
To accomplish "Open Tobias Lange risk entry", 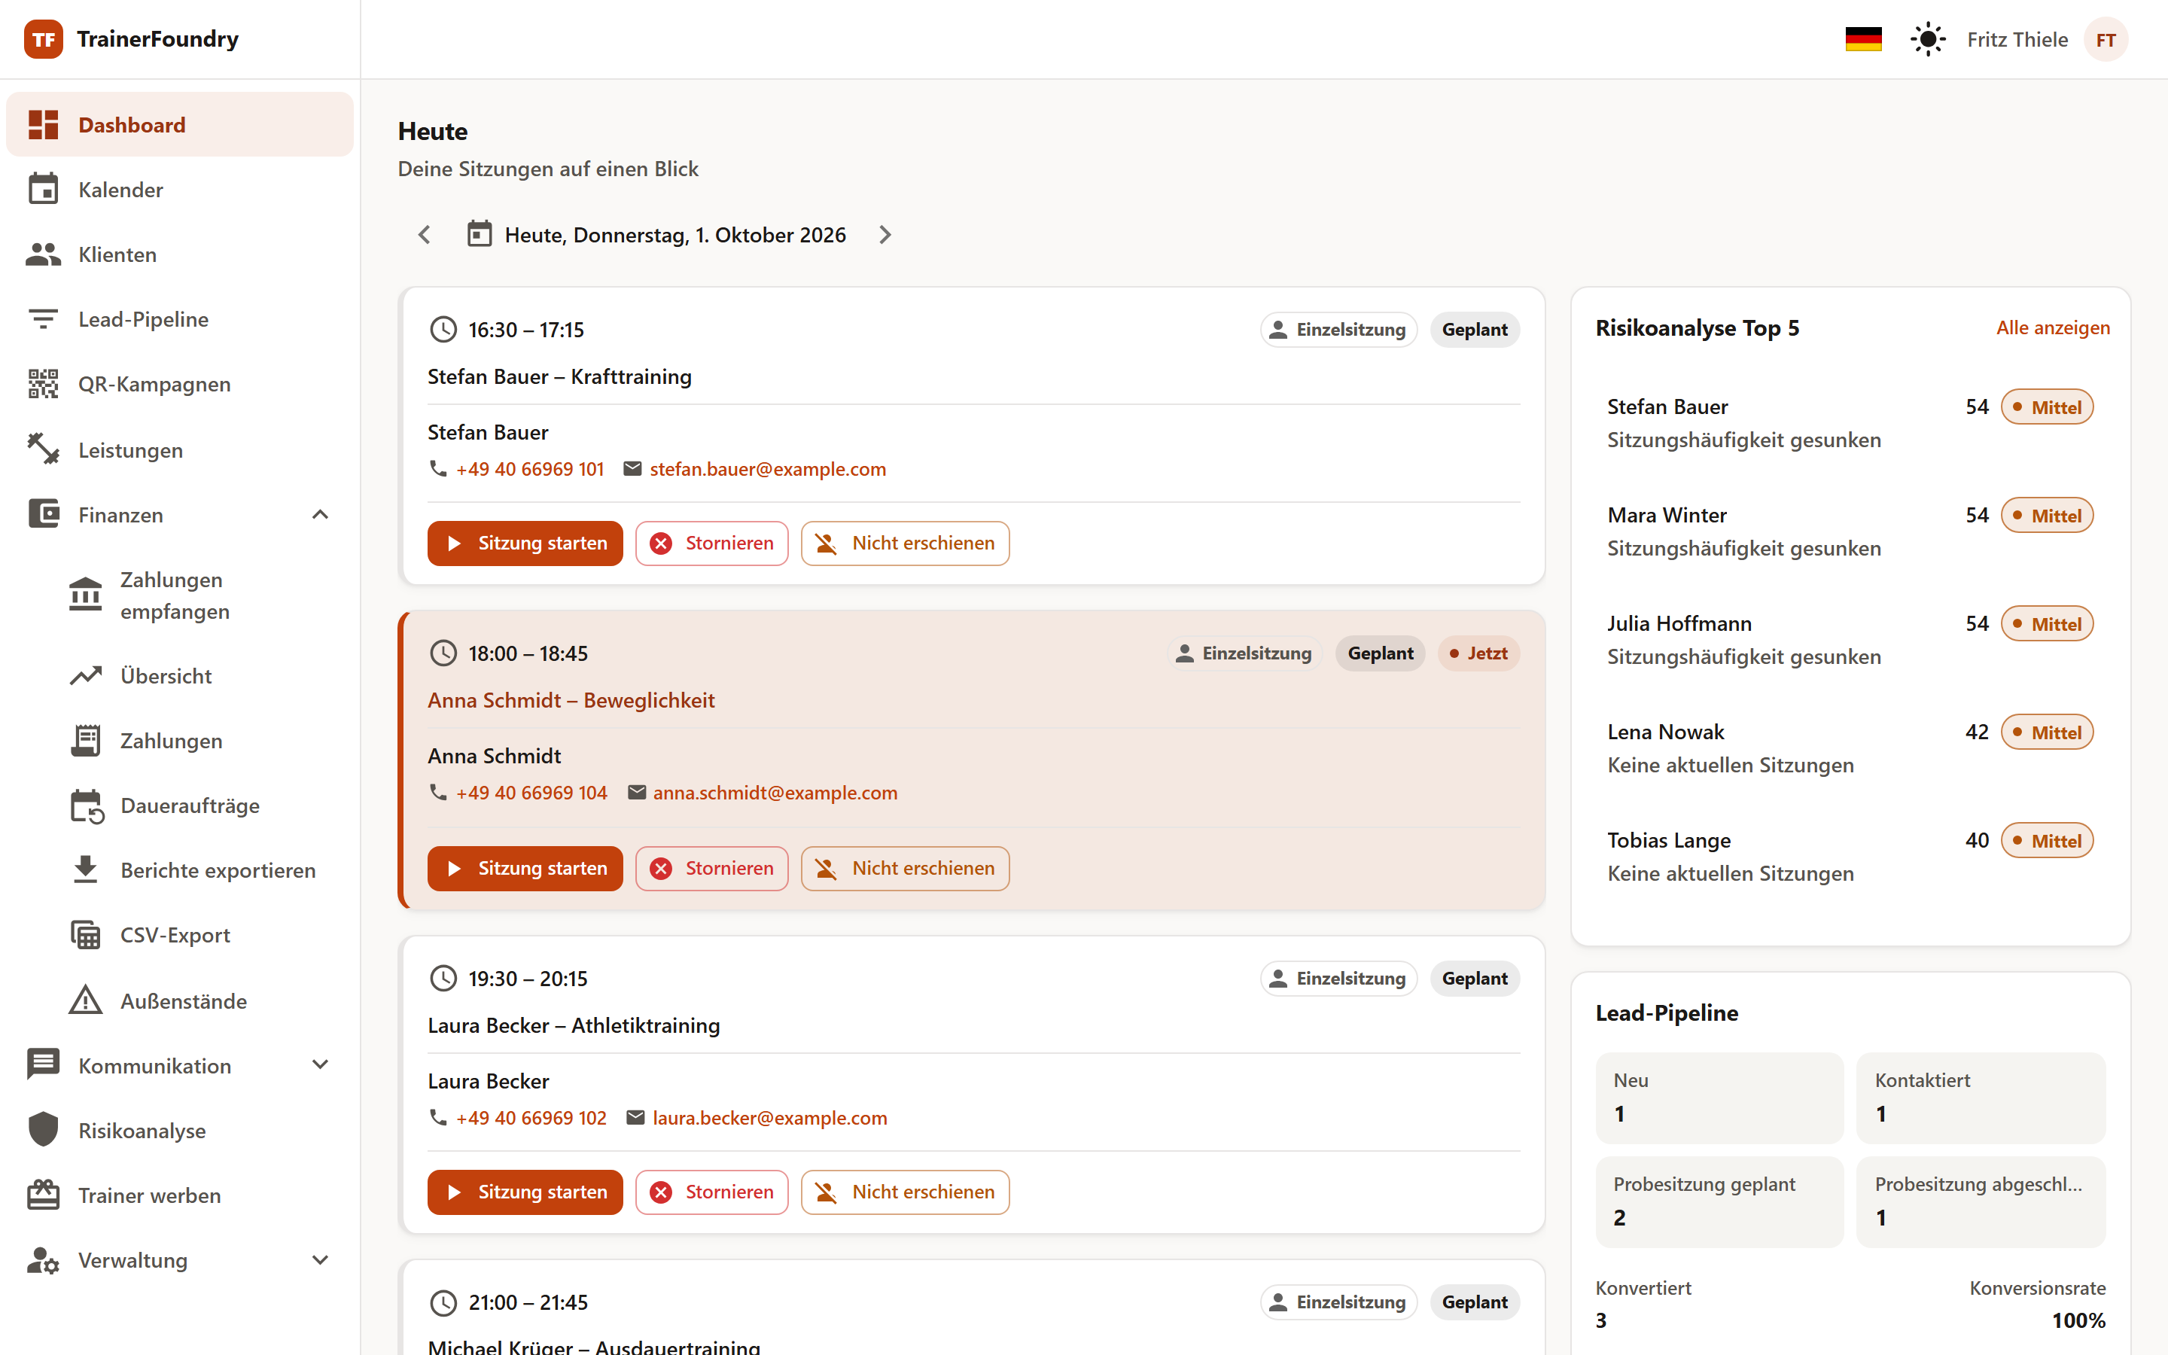I will [1850, 857].
